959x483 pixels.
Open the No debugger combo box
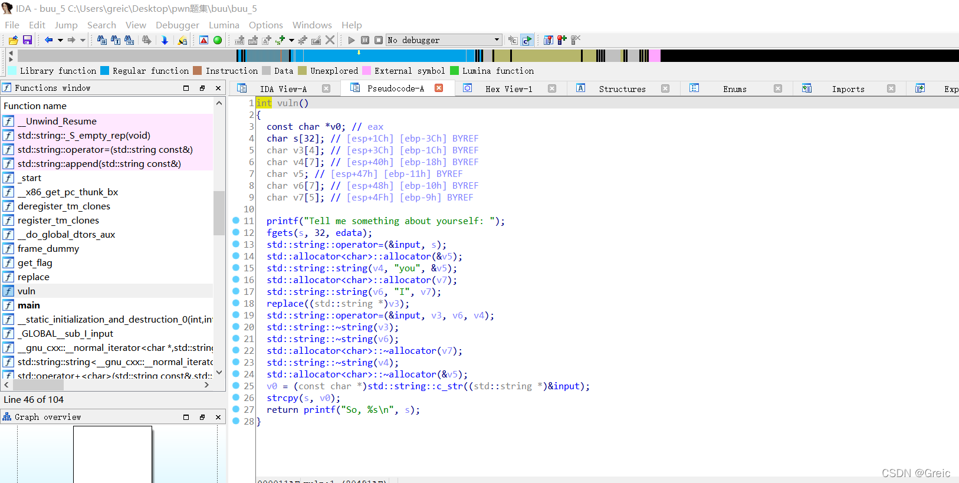click(x=444, y=40)
